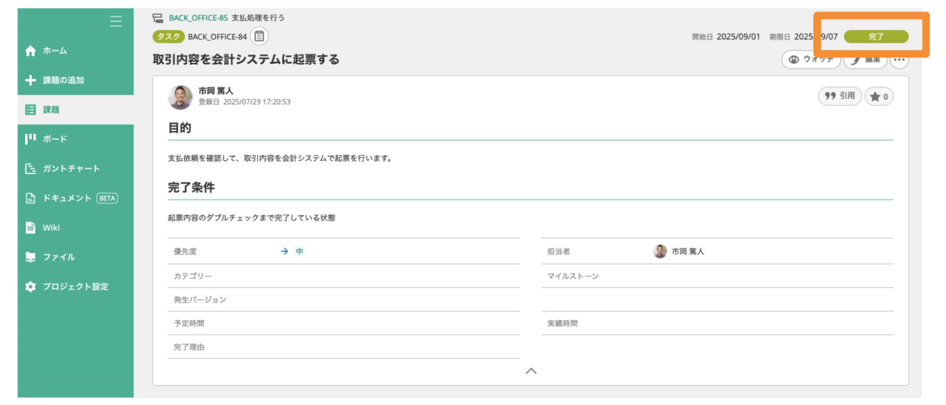The width and height of the screenshot is (946, 405).
Task: Open プロジェクト設定
Action: click(76, 287)
